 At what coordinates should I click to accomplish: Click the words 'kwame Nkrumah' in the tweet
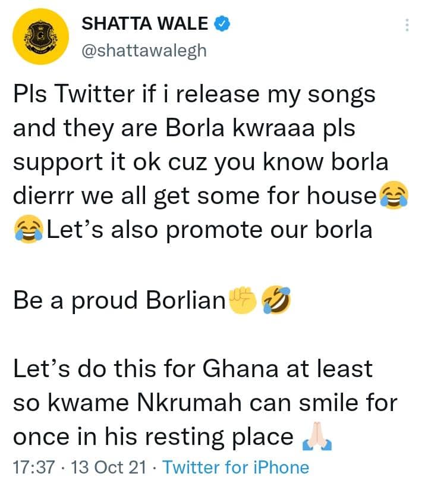[144, 403]
